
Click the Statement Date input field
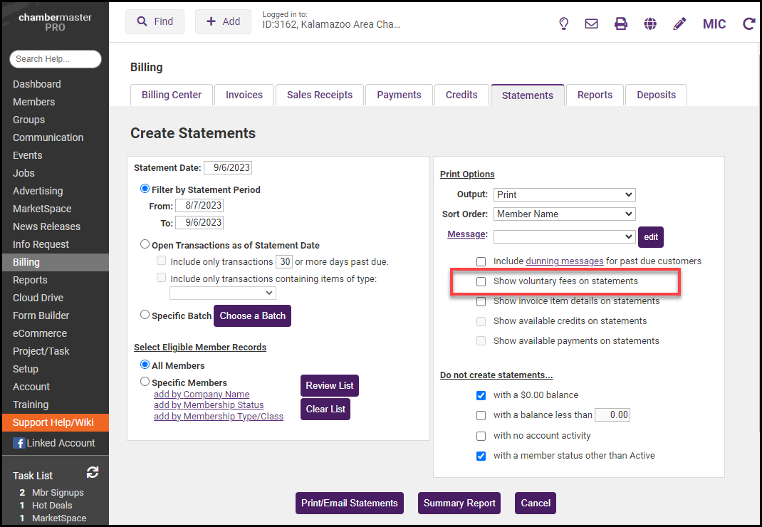click(x=228, y=168)
